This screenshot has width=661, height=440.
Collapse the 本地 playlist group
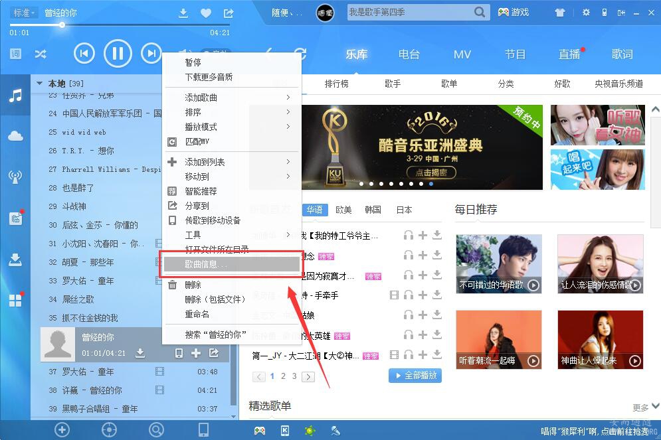[39, 84]
